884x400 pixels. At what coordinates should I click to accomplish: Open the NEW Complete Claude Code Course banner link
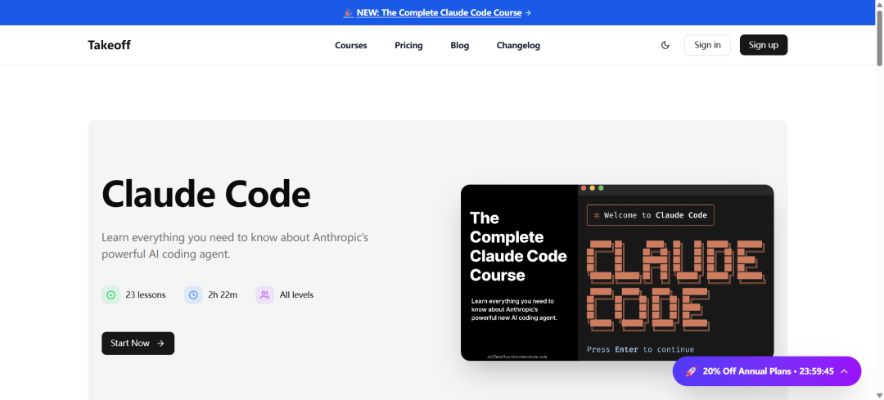437,12
